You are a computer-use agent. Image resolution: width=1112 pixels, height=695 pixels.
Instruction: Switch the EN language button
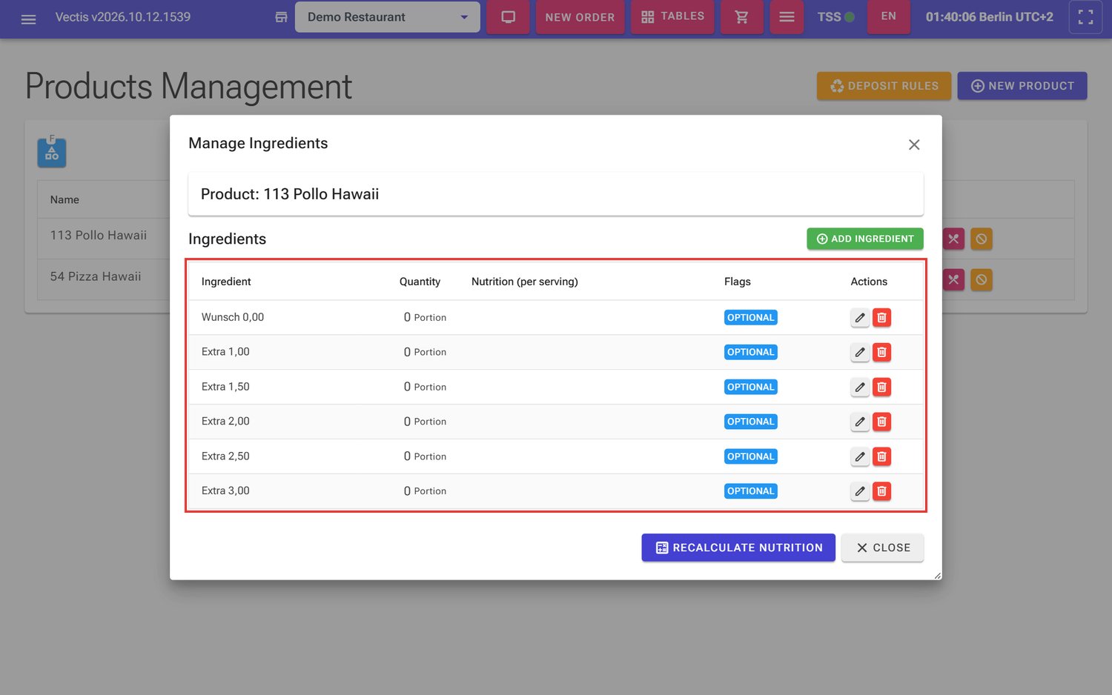(x=888, y=16)
